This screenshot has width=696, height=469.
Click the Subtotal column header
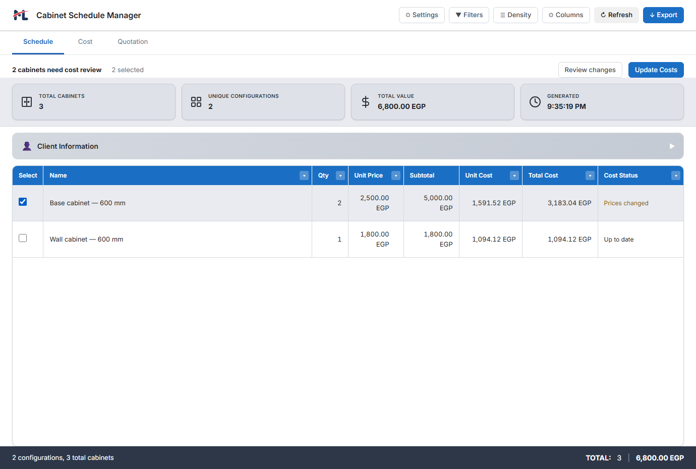[431, 175]
